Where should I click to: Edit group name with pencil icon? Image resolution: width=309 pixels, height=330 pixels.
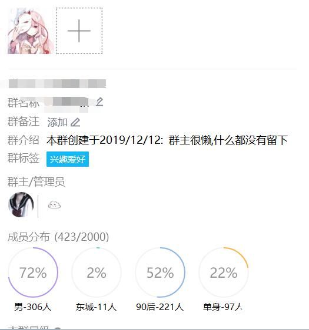99,102
